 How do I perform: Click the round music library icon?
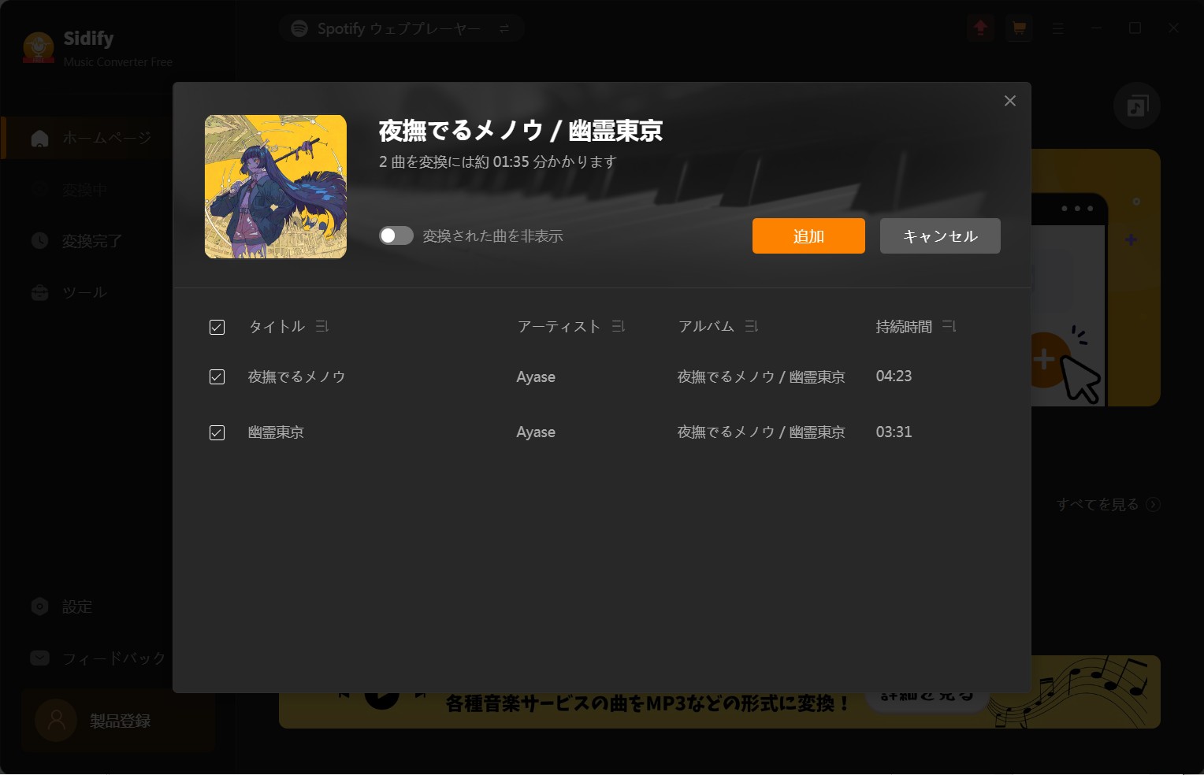[1137, 106]
